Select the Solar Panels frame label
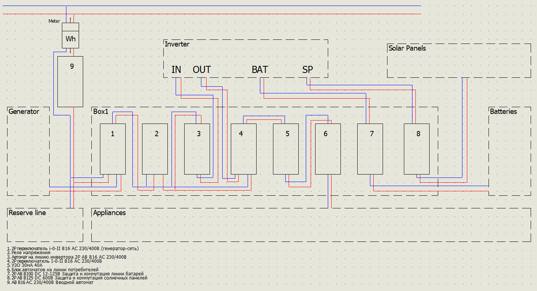The width and height of the screenshot is (537, 291). [407, 48]
